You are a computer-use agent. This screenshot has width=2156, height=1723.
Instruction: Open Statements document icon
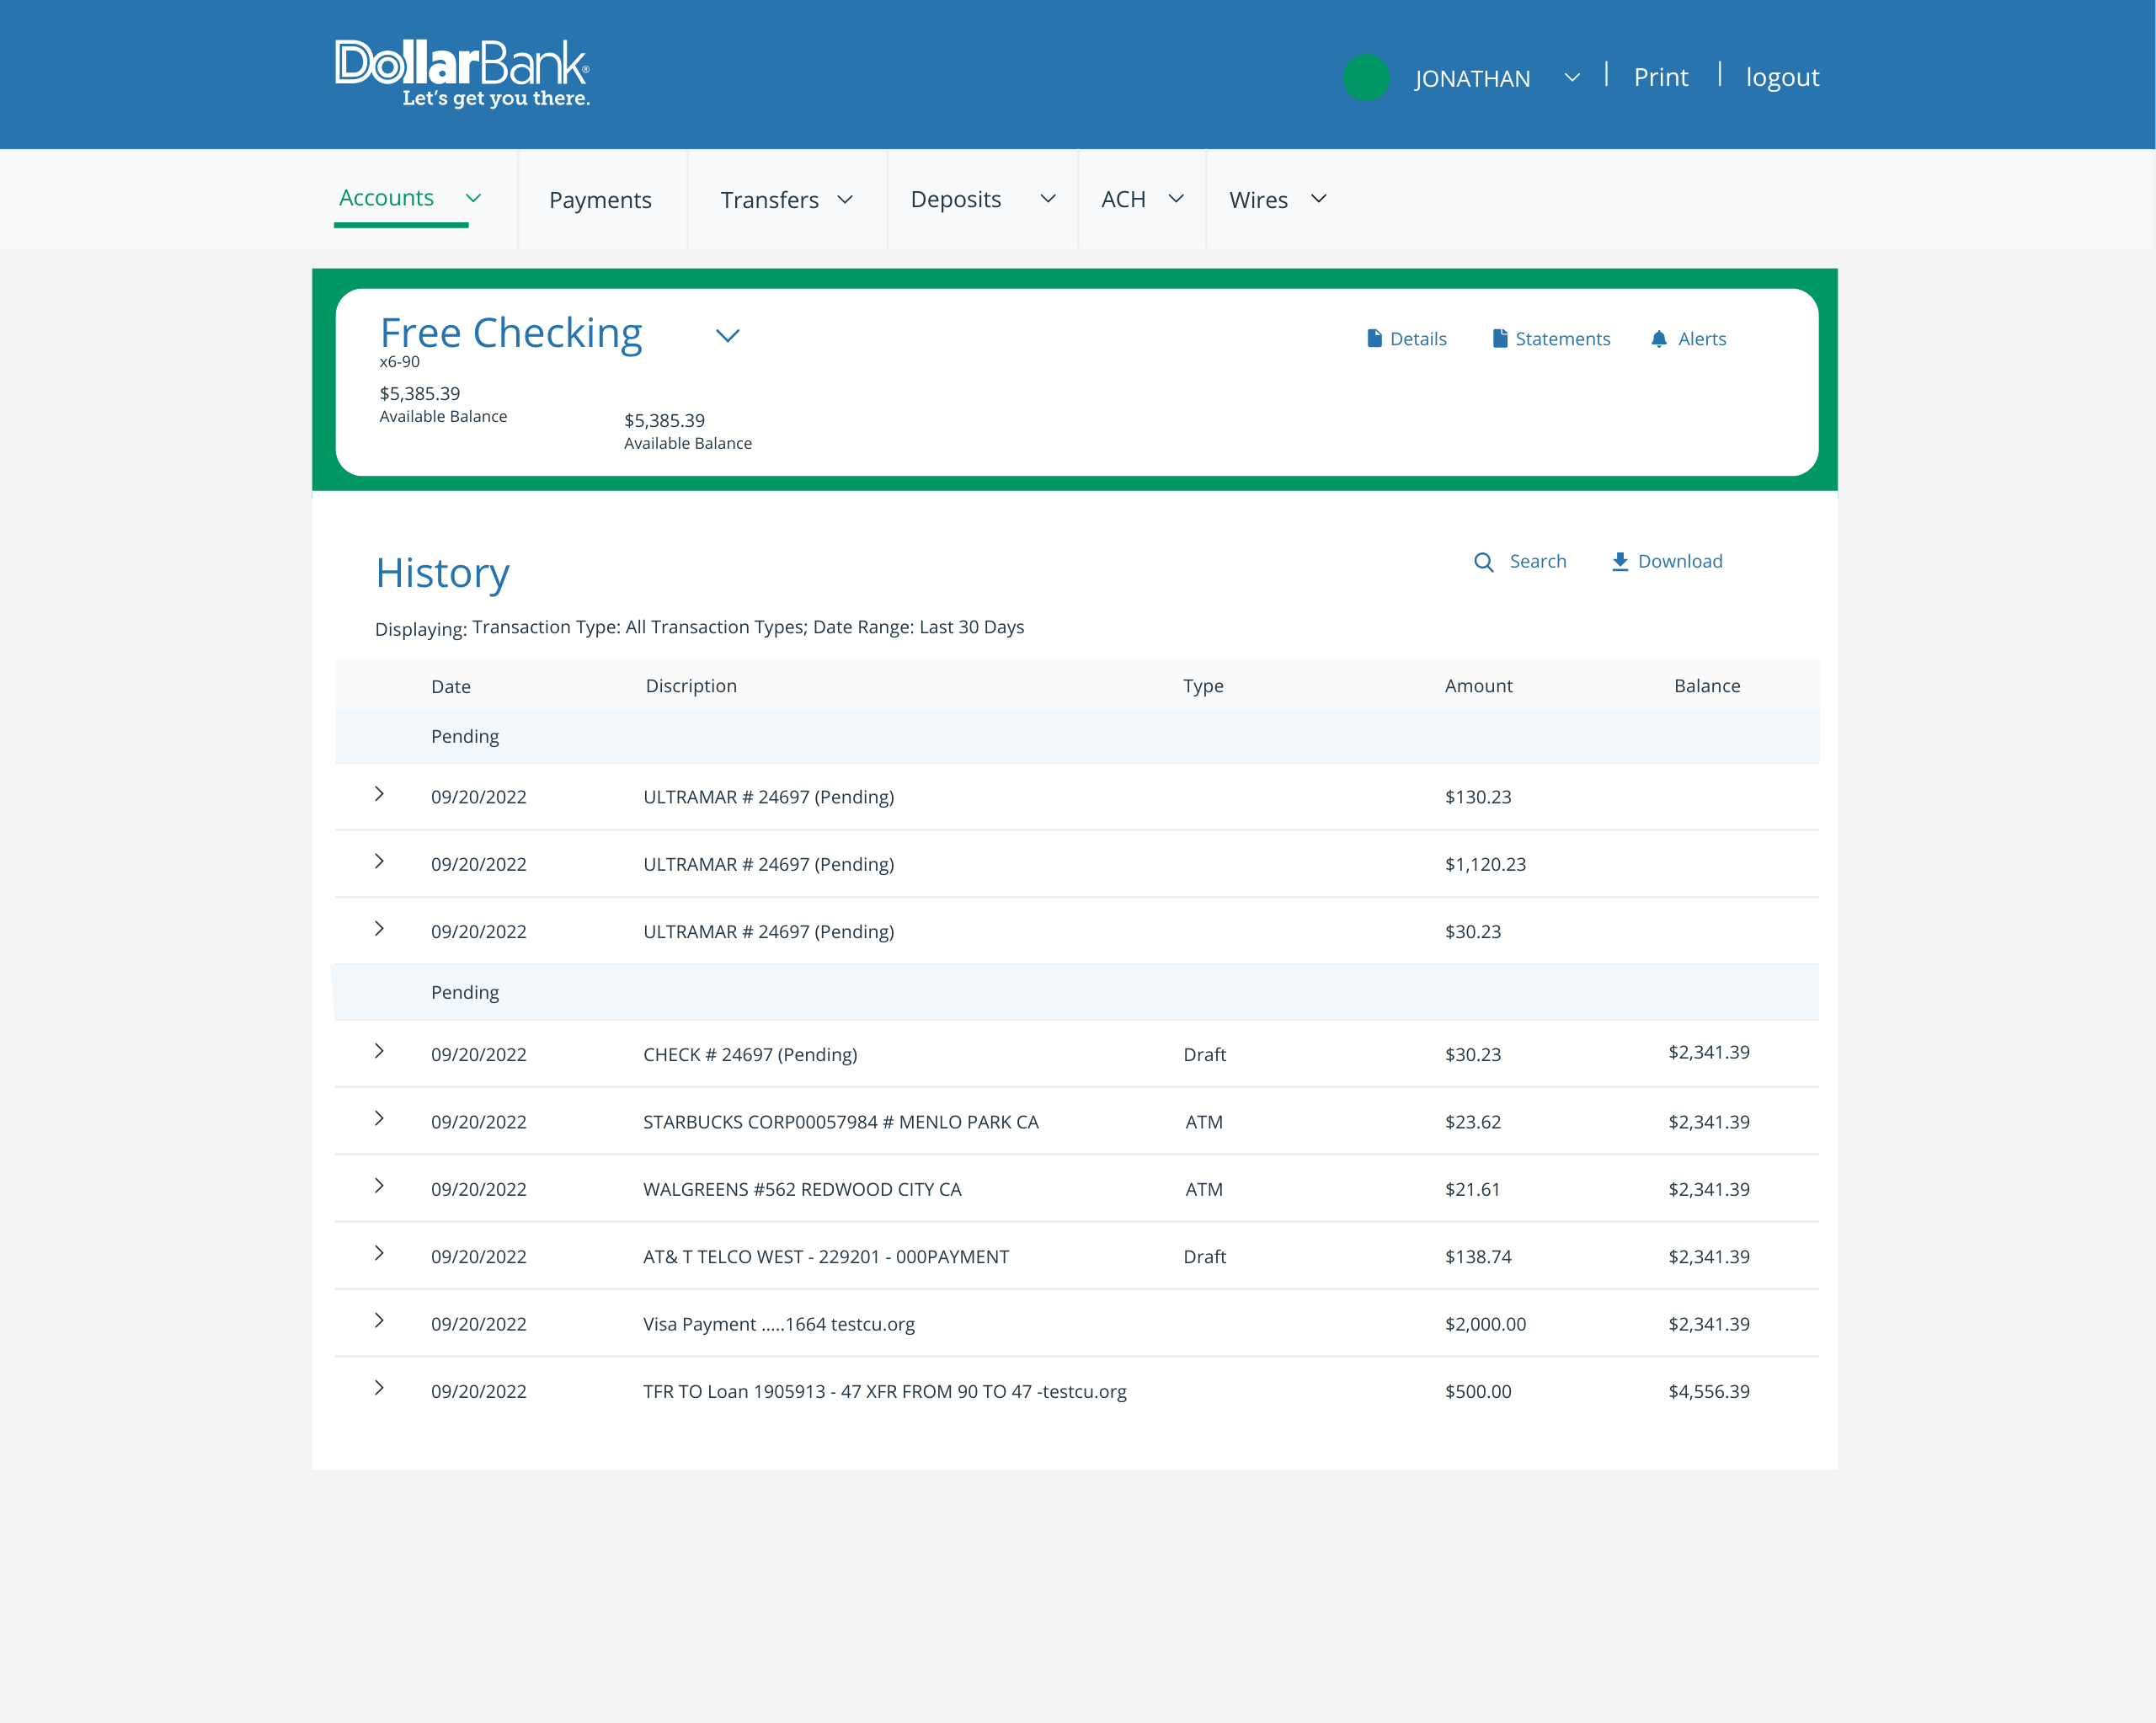click(x=1499, y=339)
